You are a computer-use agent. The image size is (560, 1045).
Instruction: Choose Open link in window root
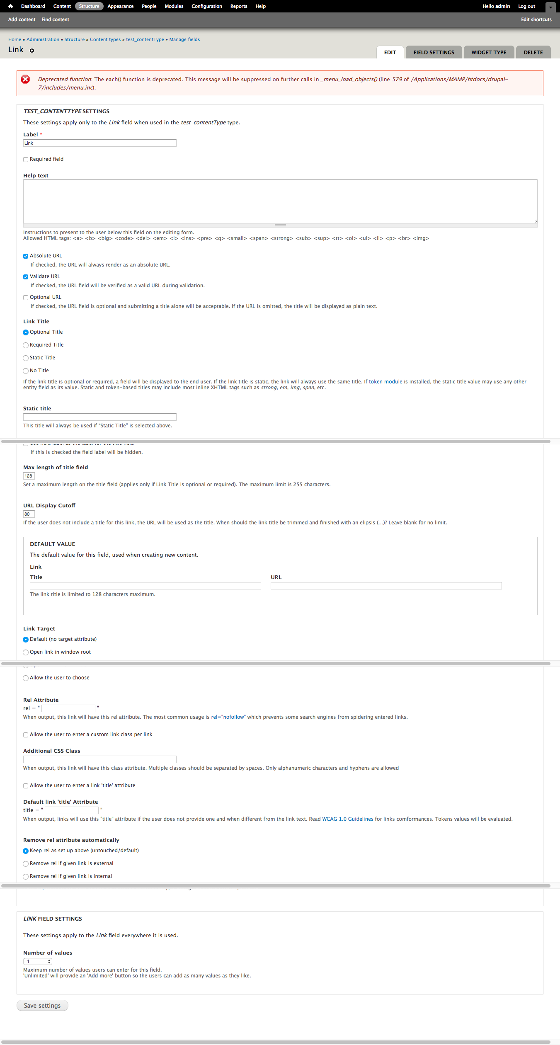click(x=26, y=652)
